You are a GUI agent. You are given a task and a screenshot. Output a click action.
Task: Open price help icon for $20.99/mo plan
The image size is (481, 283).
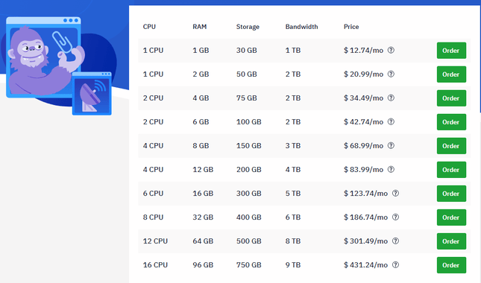[391, 74]
